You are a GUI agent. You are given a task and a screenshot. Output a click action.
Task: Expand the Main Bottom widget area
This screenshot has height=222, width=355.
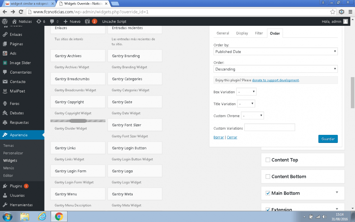(x=337, y=192)
